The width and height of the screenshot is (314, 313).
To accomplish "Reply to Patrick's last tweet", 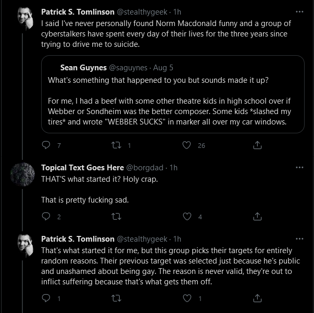I will [46, 298].
